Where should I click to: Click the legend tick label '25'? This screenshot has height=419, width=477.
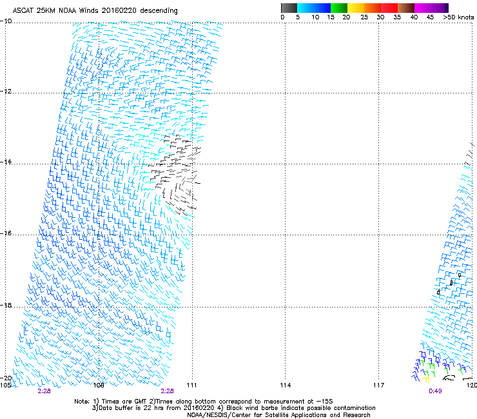[x=364, y=17]
